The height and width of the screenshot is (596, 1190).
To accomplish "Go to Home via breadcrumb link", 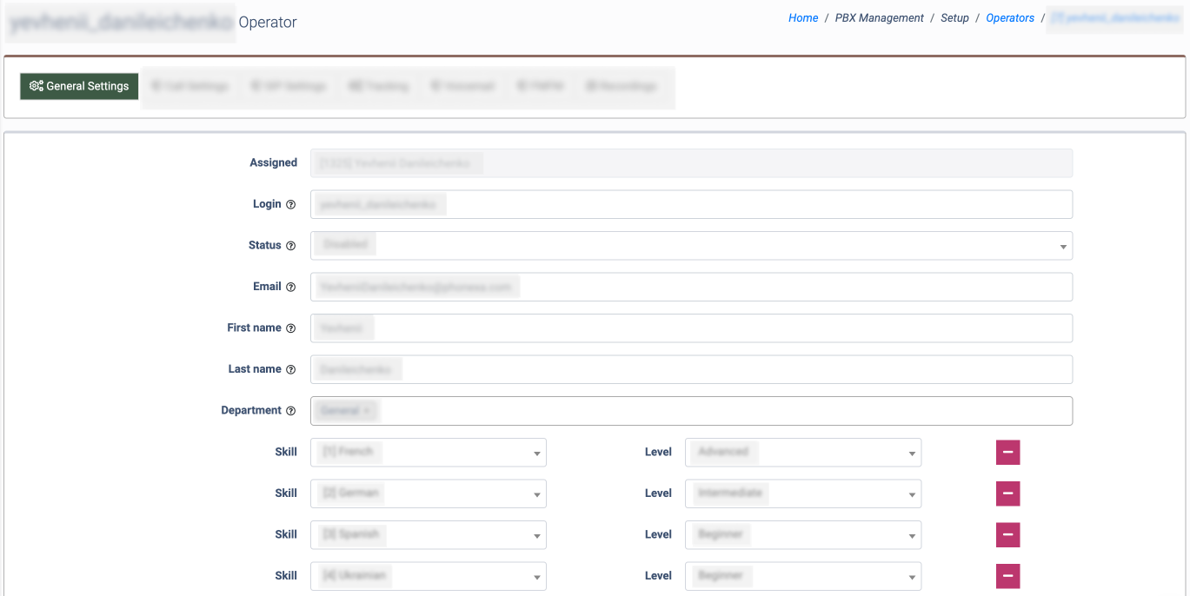I will coord(802,18).
